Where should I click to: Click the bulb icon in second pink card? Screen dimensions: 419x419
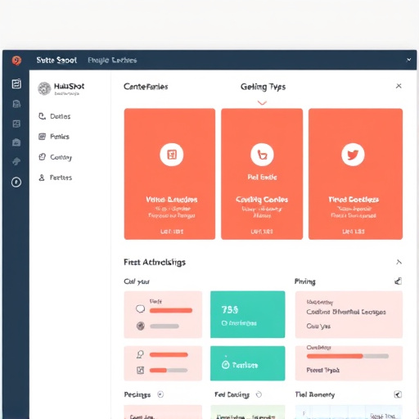[x=140, y=354]
